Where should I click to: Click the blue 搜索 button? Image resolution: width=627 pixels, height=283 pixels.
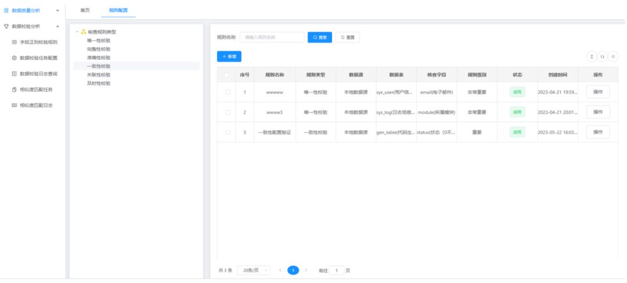[319, 37]
